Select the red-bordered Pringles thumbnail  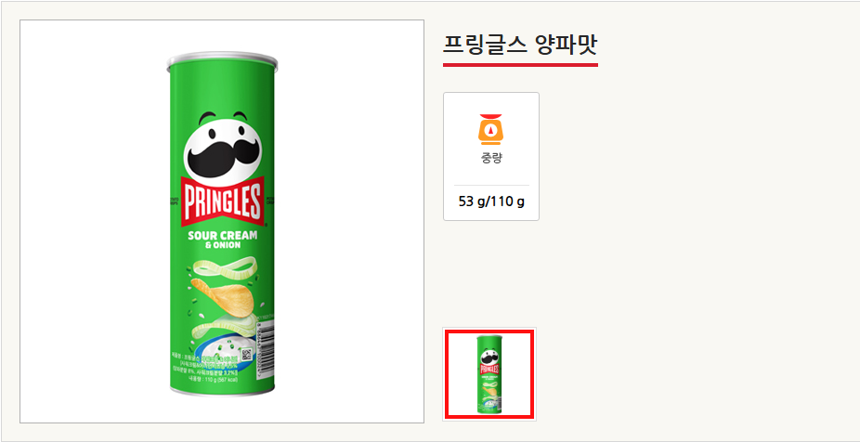click(489, 374)
